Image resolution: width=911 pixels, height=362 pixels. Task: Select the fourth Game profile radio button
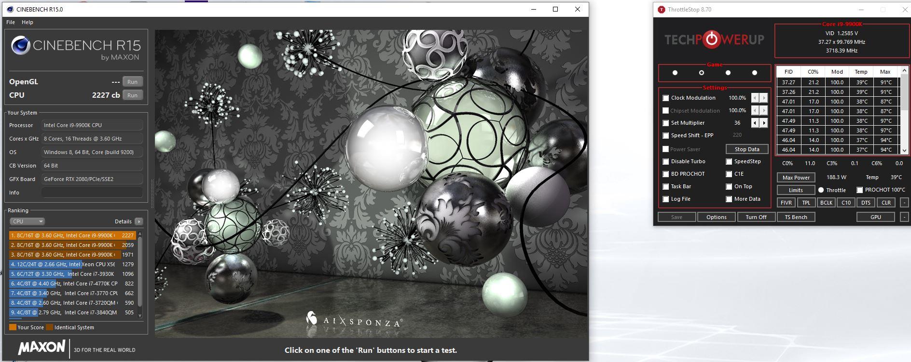pos(755,73)
